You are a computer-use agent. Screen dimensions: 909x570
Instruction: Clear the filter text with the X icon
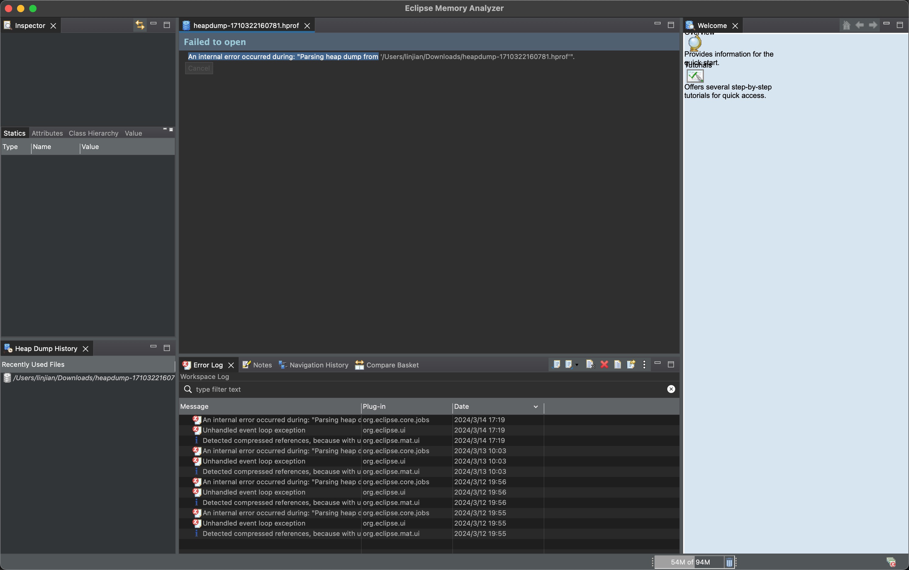pos(671,389)
